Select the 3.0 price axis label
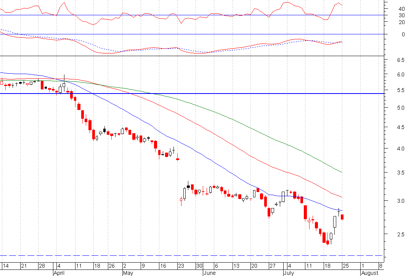The height and width of the screenshot is (276, 406). (401, 201)
